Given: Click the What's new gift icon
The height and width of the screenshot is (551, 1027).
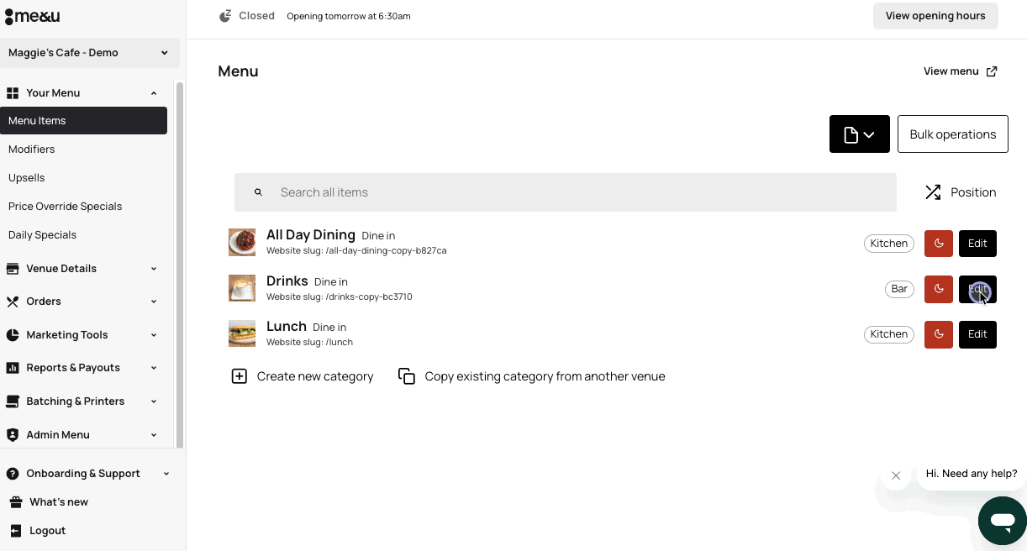Looking at the screenshot, I should point(16,502).
